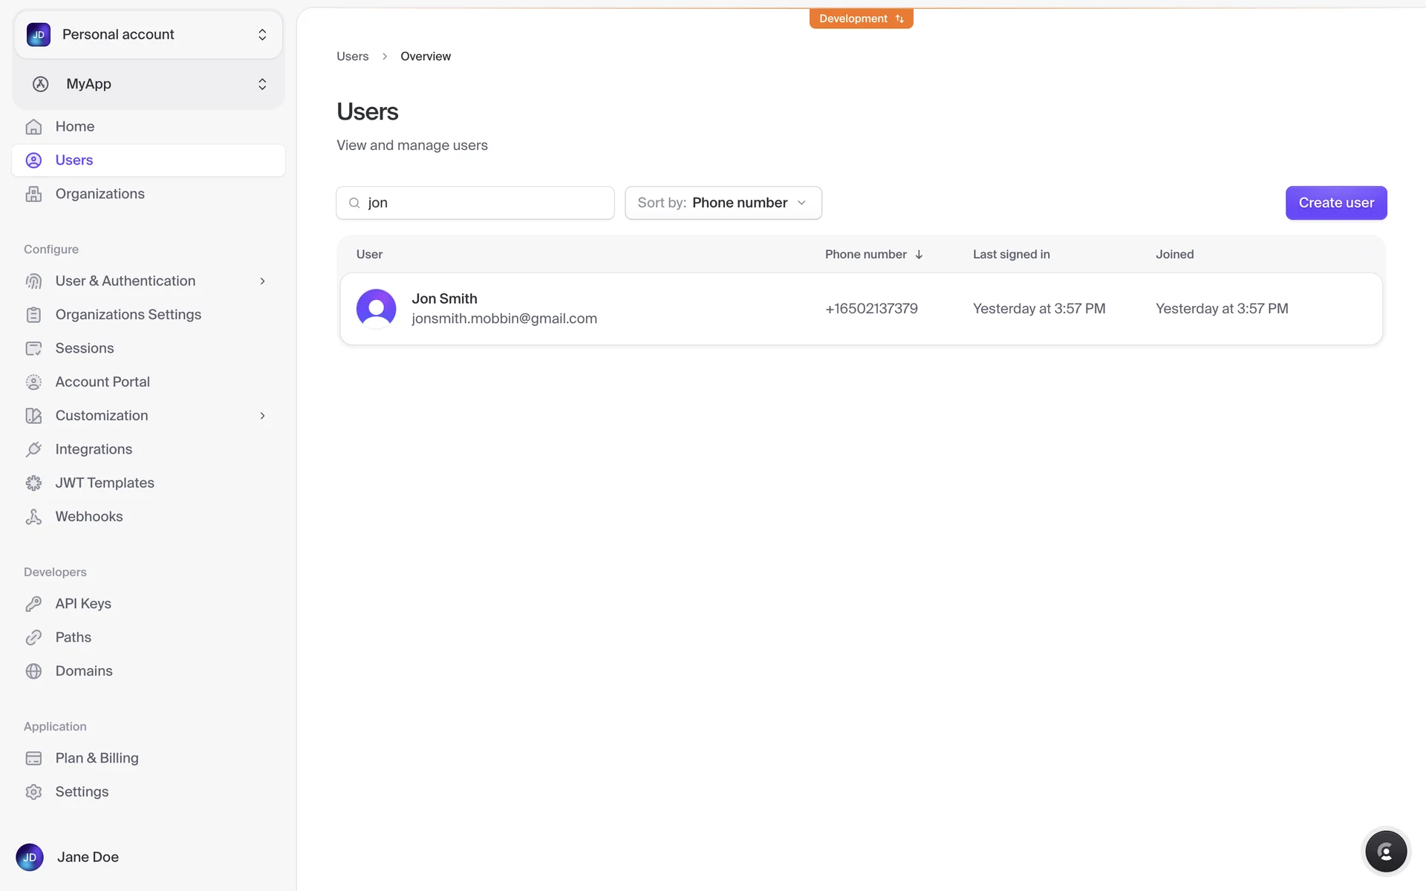
Task: Open the Sort by Phone number dropdown
Action: click(723, 203)
